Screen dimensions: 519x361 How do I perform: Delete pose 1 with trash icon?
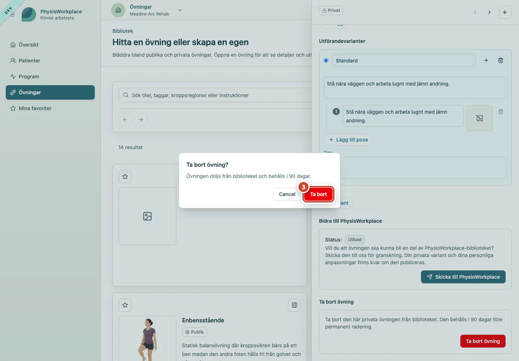pyautogui.click(x=501, y=112)
